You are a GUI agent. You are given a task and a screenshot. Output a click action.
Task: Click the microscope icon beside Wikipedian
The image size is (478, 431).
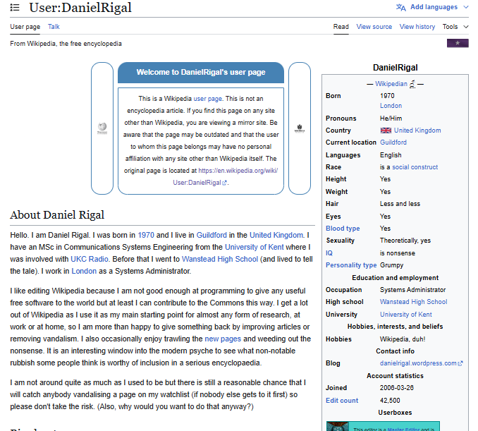(x=412, y=84)
